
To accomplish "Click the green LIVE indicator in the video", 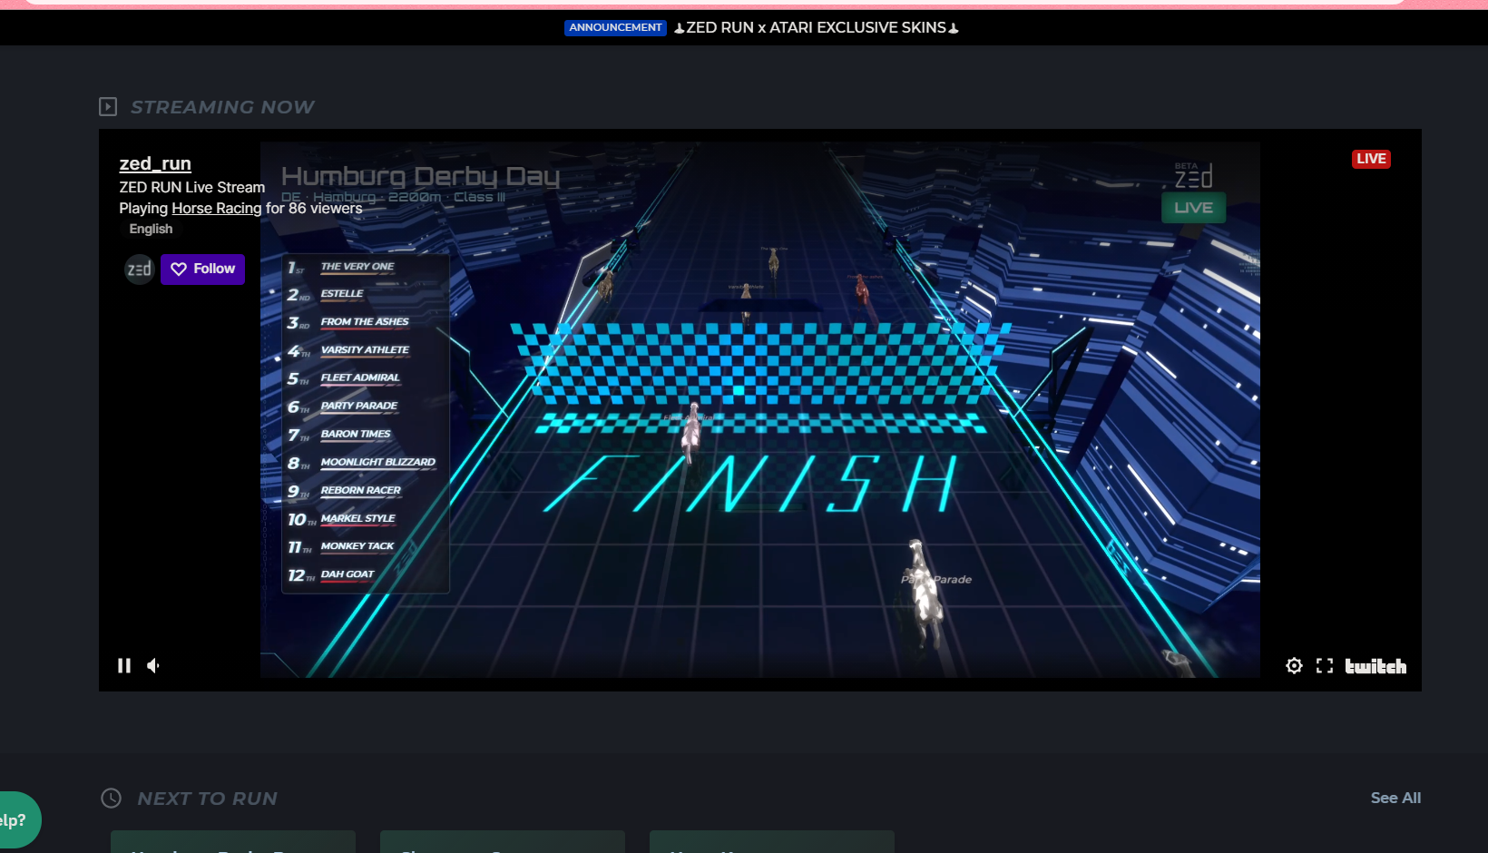I will tap(1194, 208).
